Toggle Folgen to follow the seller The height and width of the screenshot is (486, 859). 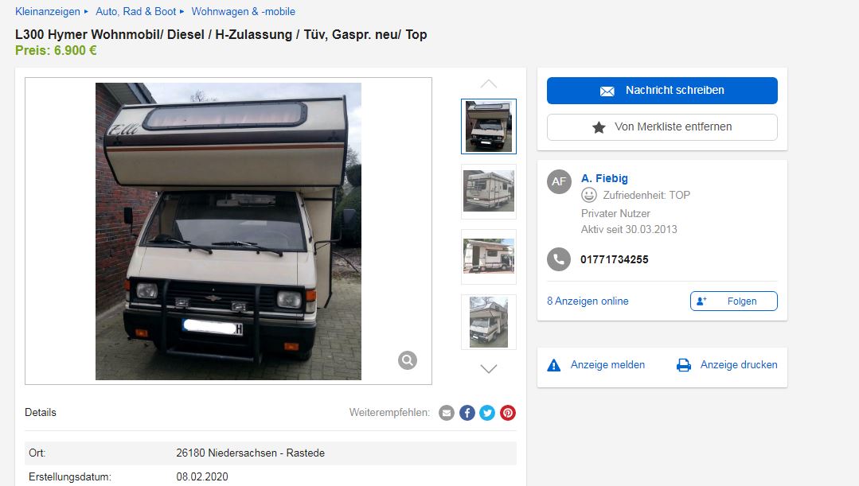(733, 301)
